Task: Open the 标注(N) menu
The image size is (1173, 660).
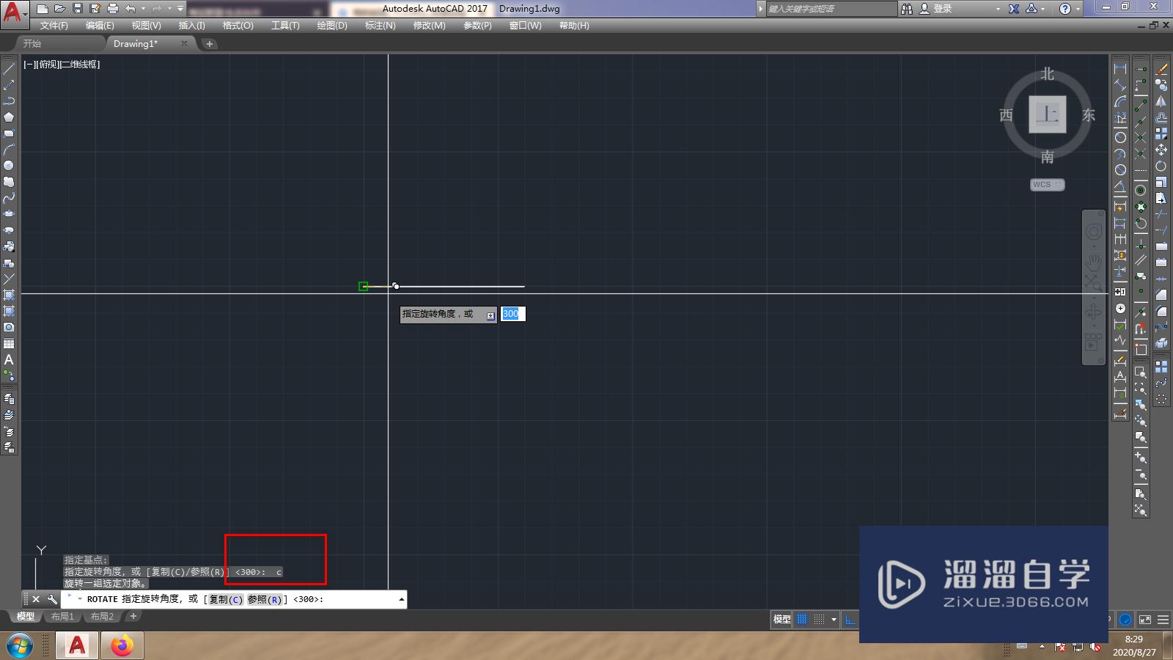Action: coord(380,26)
